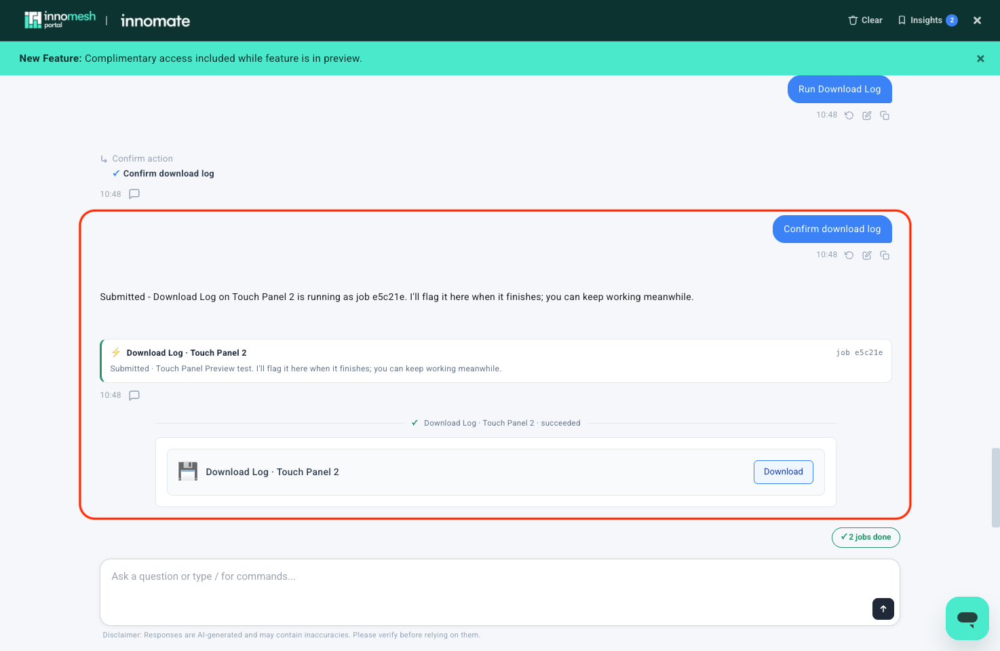
Task: Open the floating chat widget button
Action: point(967,618)
